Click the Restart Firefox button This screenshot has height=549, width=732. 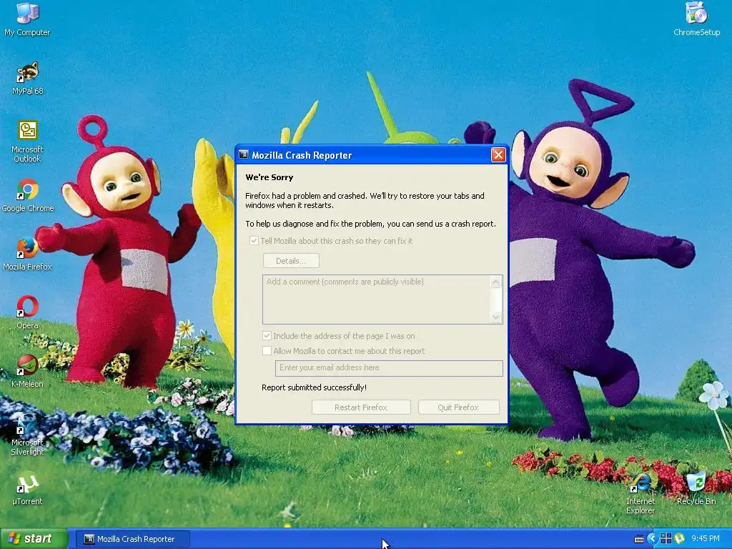tap(361, 407)
